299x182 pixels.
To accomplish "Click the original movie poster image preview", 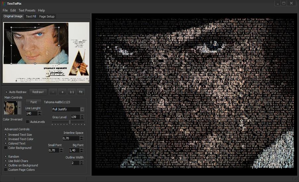I will point(46,53).
